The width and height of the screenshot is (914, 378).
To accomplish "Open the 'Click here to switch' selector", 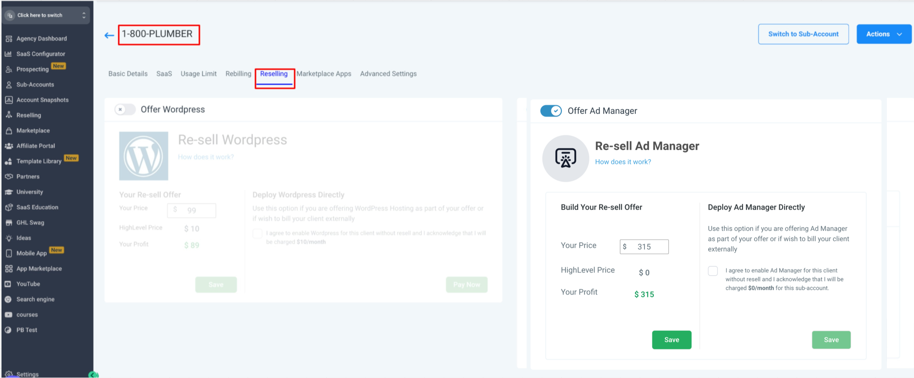I will (x=46, y=15).
